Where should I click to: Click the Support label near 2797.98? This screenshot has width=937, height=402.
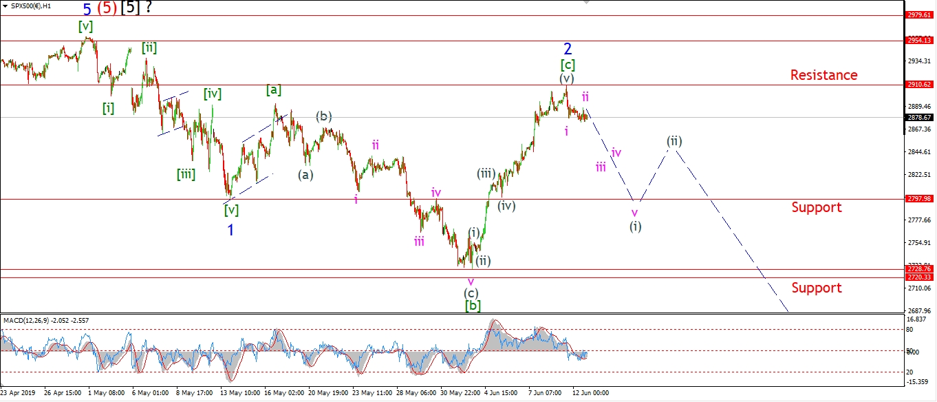click(x=816, y=207)
